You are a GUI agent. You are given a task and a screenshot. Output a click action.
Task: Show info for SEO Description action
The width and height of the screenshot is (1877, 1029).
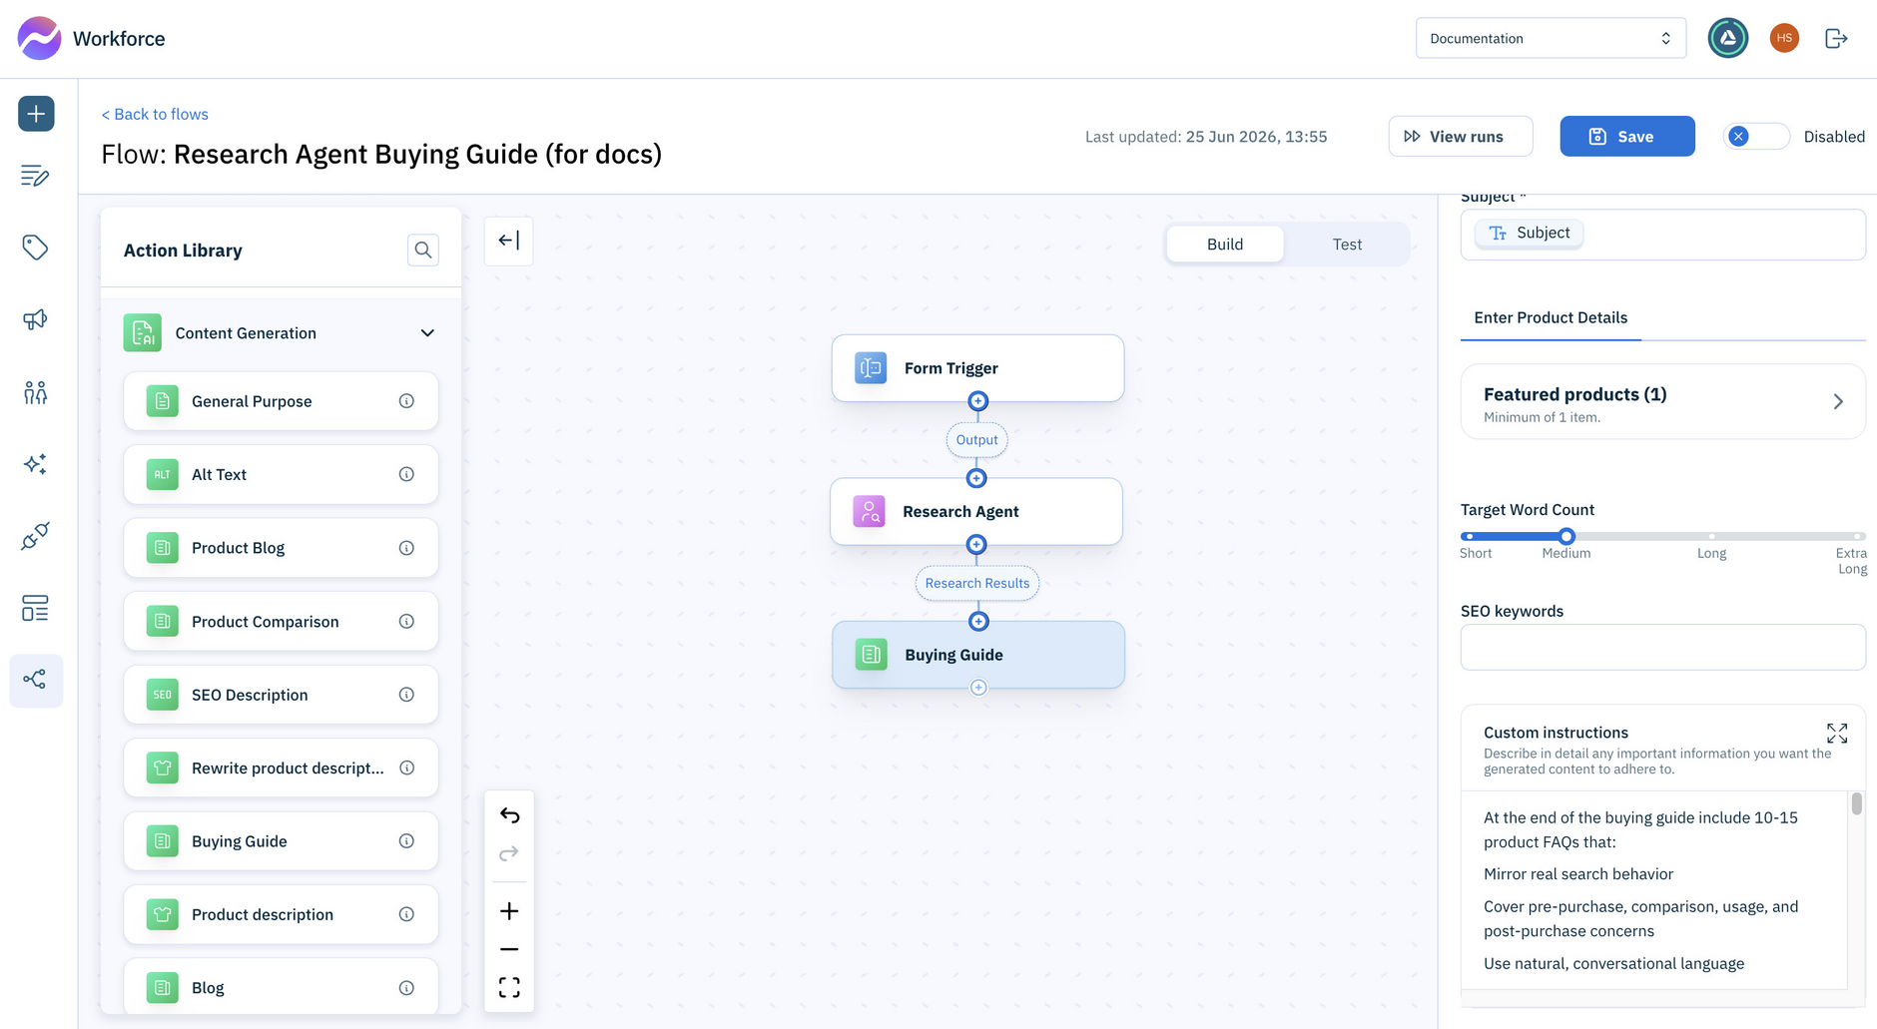[406, 695]
